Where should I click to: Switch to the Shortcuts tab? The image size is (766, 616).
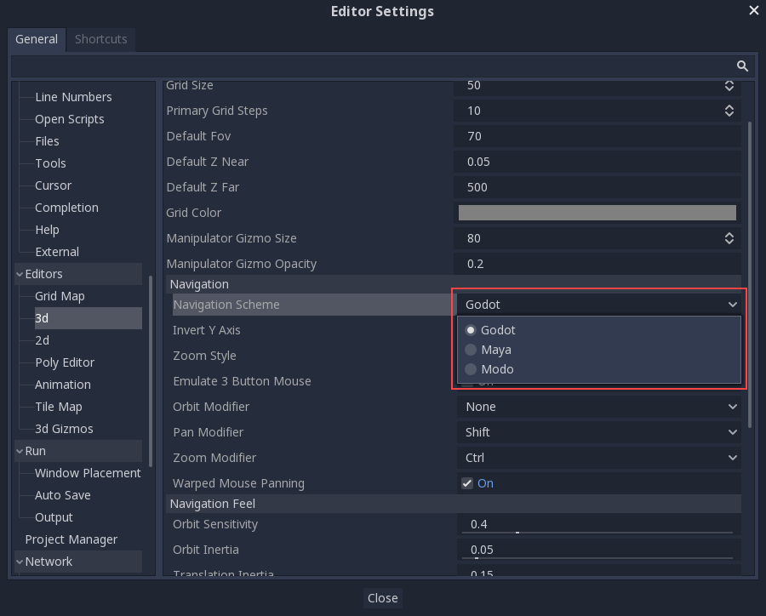coord(100,39)
